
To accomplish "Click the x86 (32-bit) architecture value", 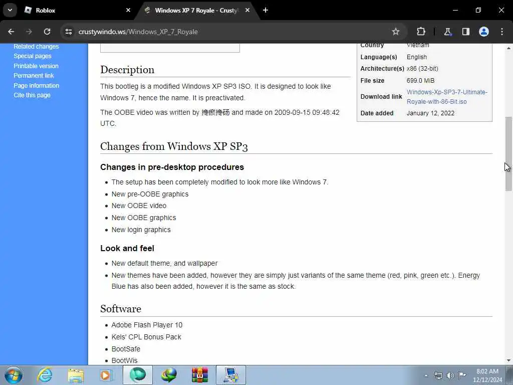I will 422,69.
